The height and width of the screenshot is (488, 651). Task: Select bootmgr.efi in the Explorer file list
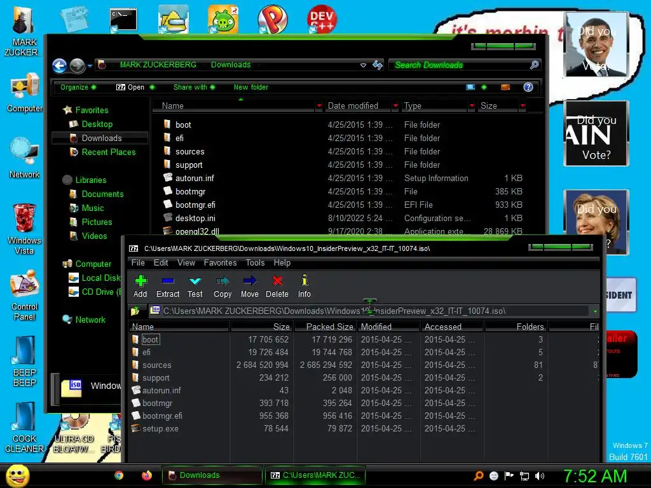(x=195, y=205)
